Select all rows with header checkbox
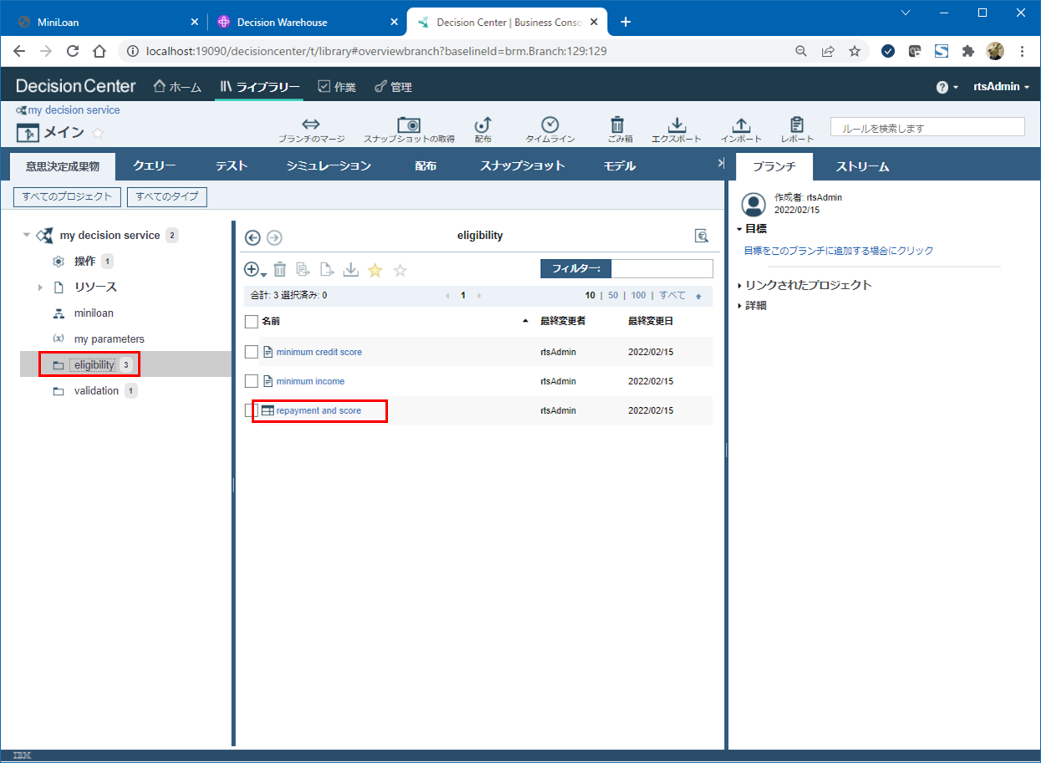This screenshot has width=1041, height=763. 251,321
